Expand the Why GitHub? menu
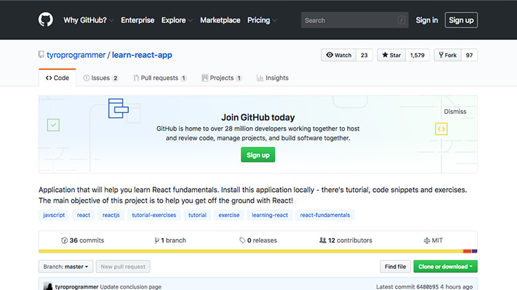Screen dimensions: 517x290 click(x=88, y=20)
